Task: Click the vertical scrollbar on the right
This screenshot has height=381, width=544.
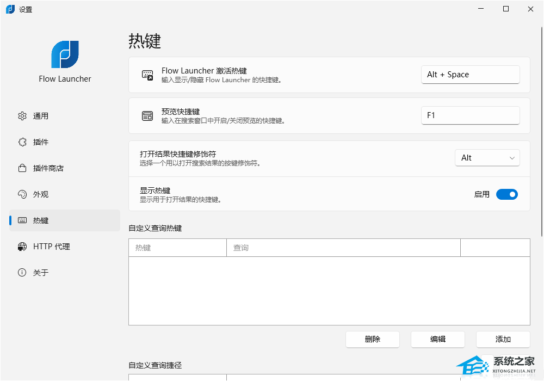Action: (542, 132)
